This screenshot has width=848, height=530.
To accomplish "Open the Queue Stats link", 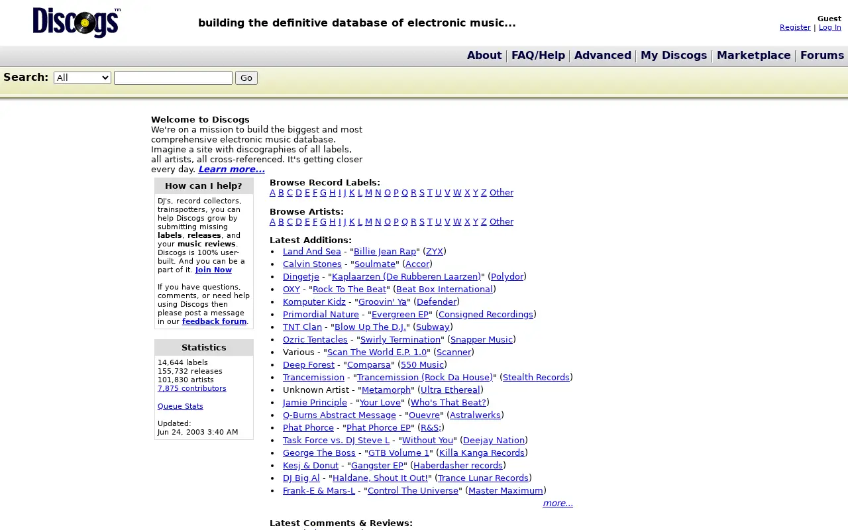I will tap(180, 406).
